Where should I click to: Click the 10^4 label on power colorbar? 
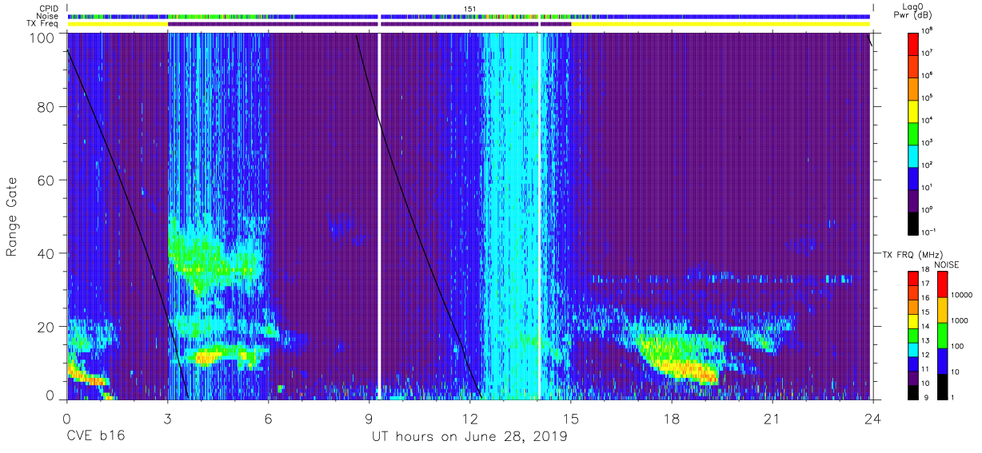(x=927, y=121)
